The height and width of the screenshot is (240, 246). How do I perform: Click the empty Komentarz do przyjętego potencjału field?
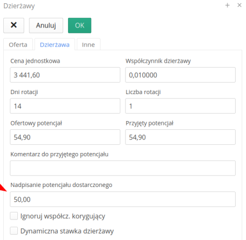point(123,168)
